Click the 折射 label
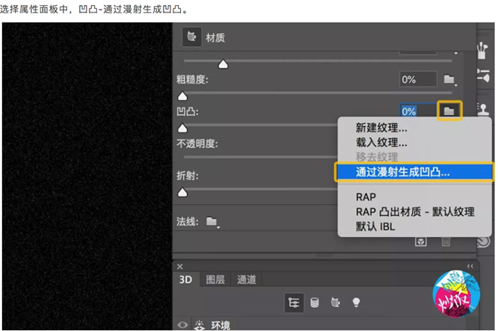The image size is (498, 331). 187,175
